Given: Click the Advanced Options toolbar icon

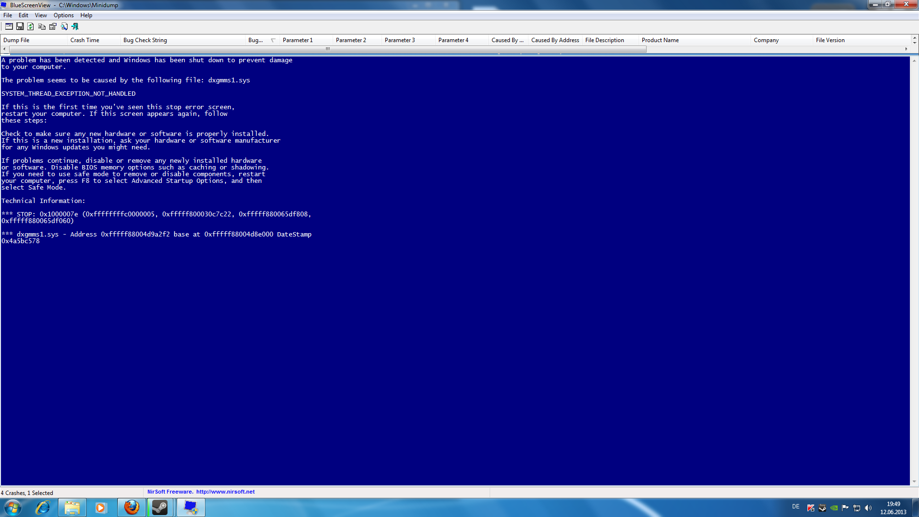Looking at the screenshot, I should (x=9, y=26).
